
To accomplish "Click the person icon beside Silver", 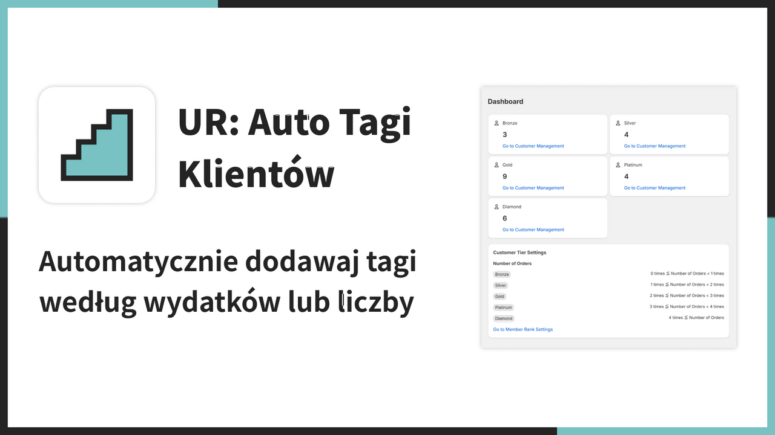I will [x=618, y=123].
